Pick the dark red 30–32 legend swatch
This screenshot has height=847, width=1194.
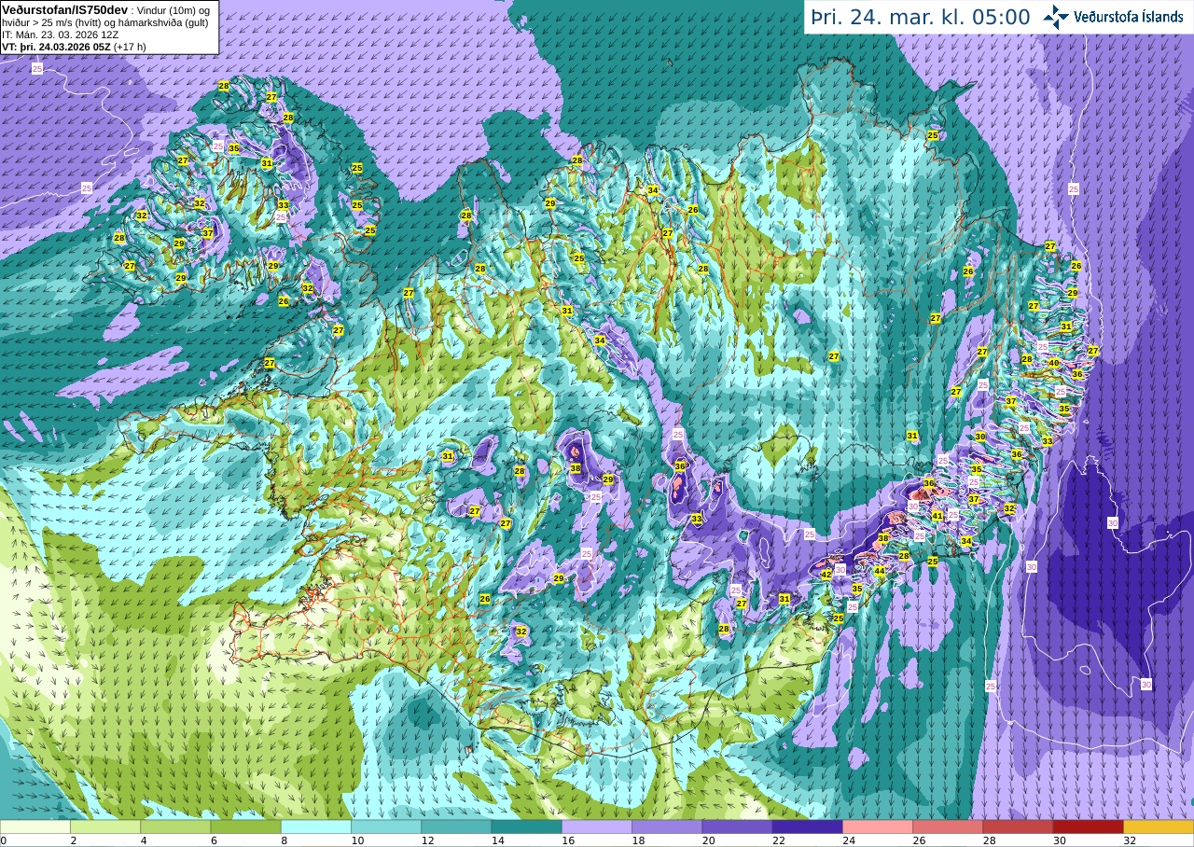click(1088, 826)
